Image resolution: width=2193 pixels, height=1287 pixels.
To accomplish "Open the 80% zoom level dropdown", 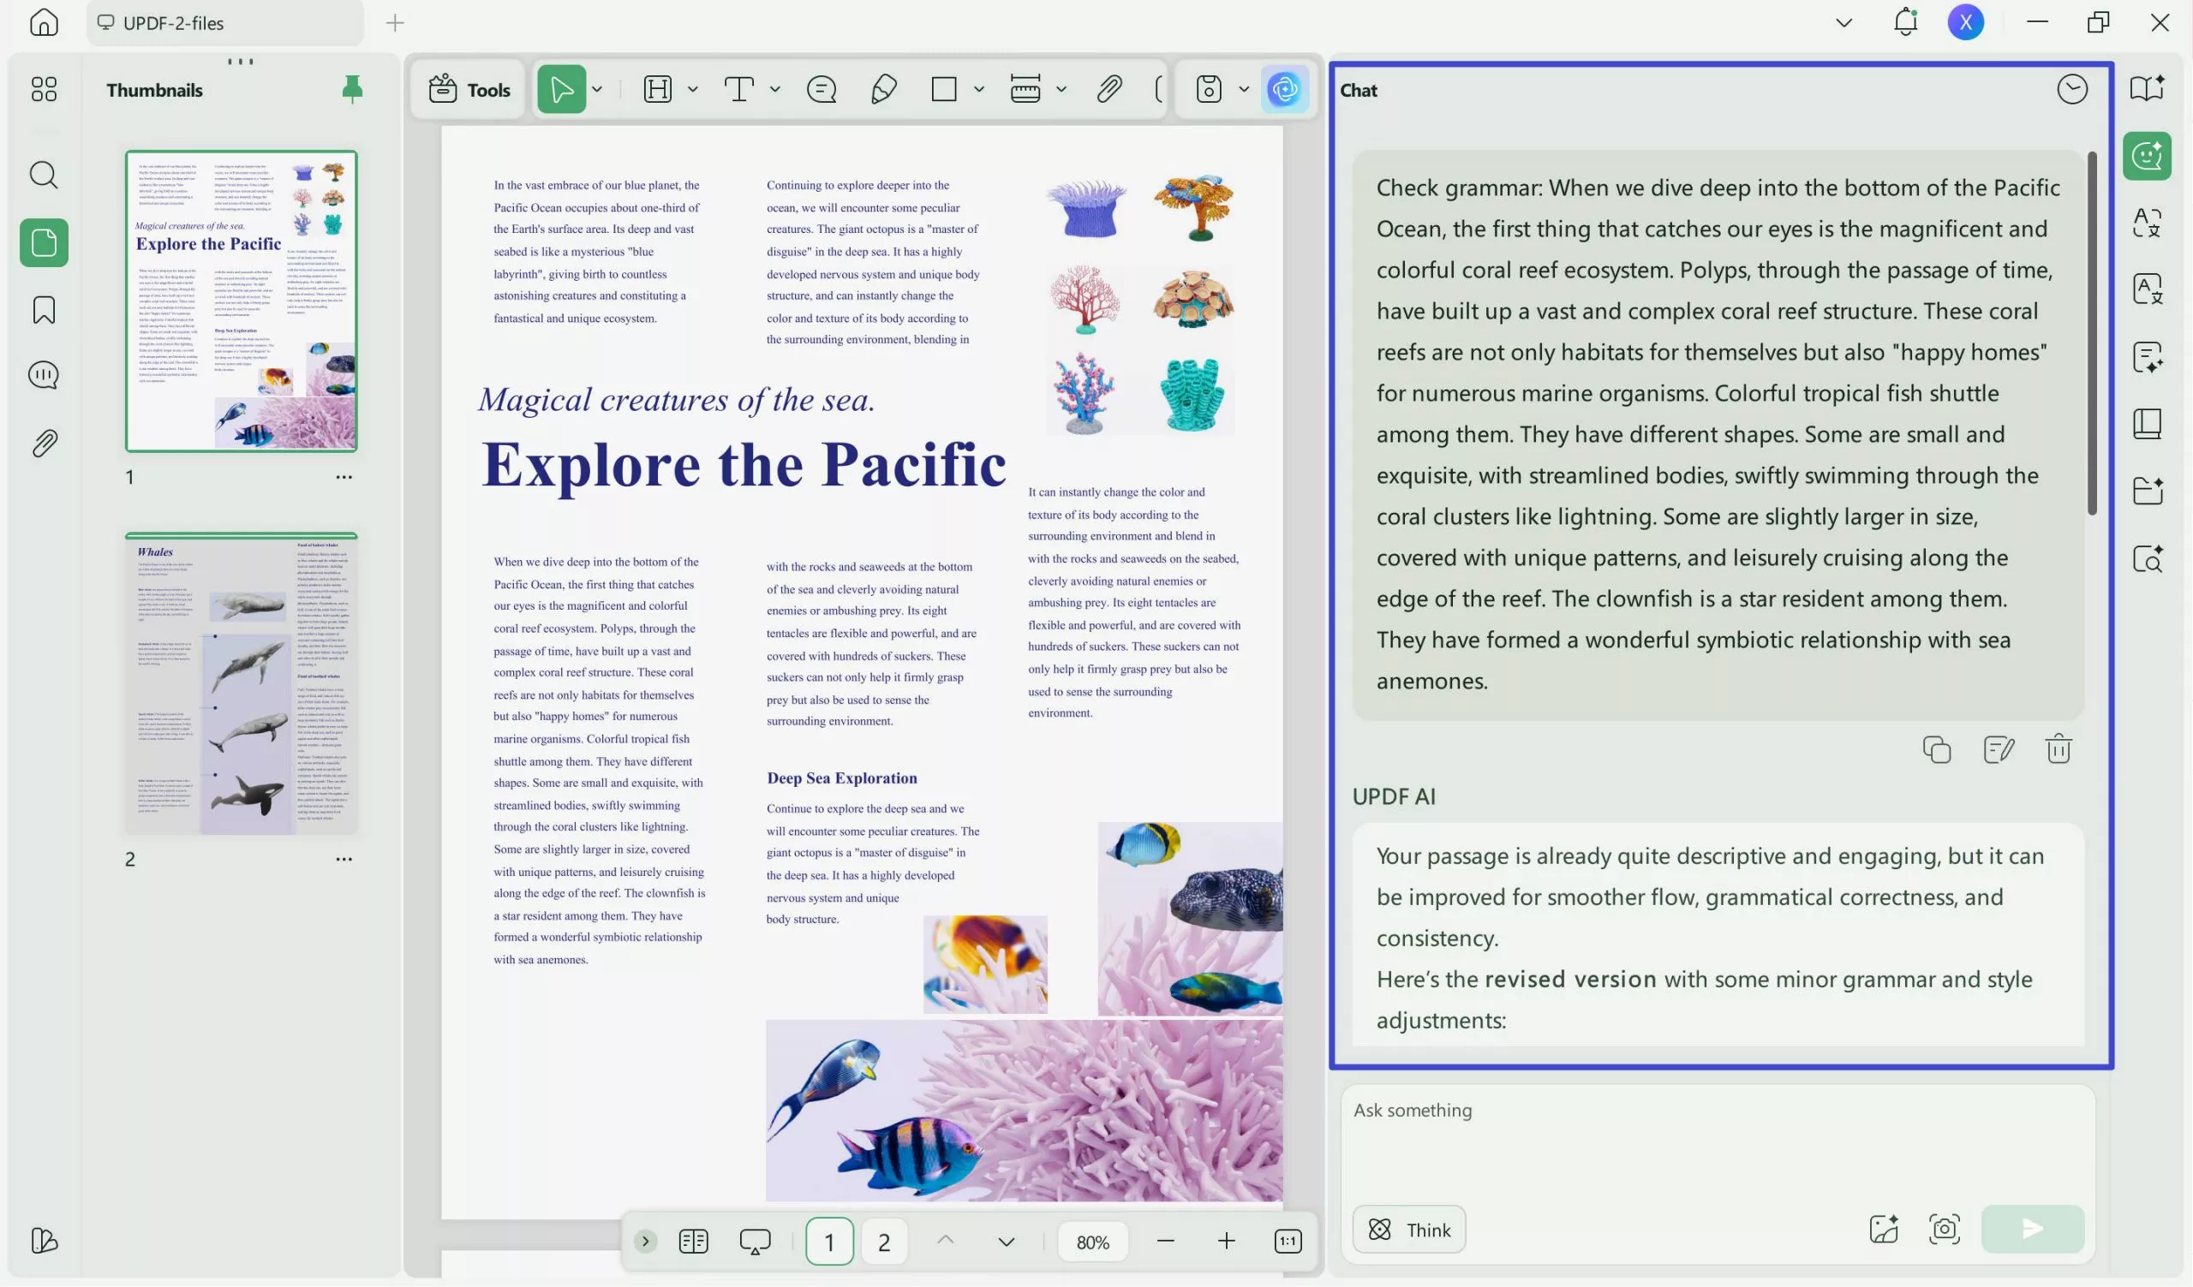I will pyautogui.click(x=1092, y=1241).
